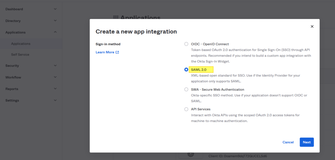The height and width of the screenshot is (160, 335).
Task: Collapse the Applications sidebar chevron
Action: tap(55, 32)
